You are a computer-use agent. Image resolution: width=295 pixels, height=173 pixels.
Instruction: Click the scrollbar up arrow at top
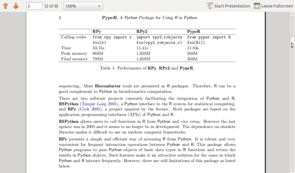pos(293,14)
